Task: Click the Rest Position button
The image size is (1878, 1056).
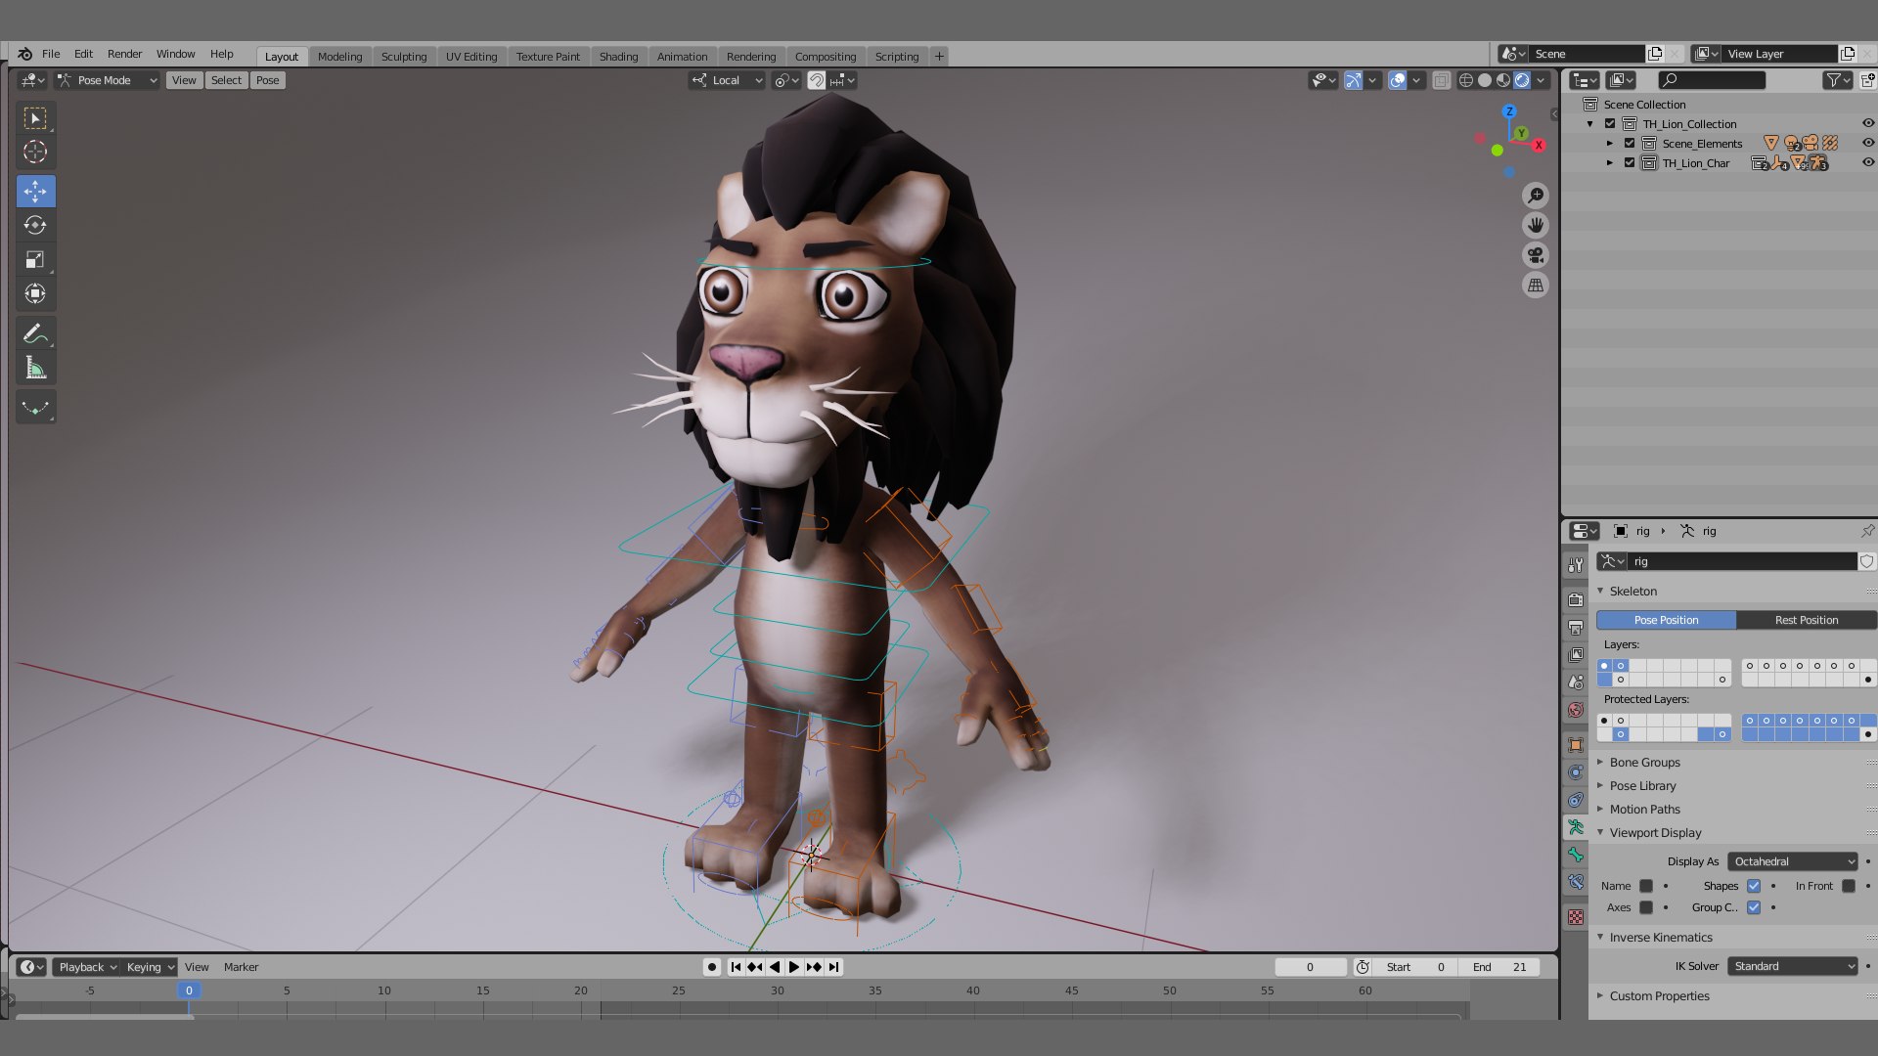Action: click(1806, 620)
